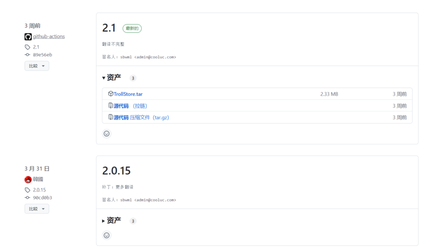Click the red avatar of user 韓國

[x=28, y=179]
